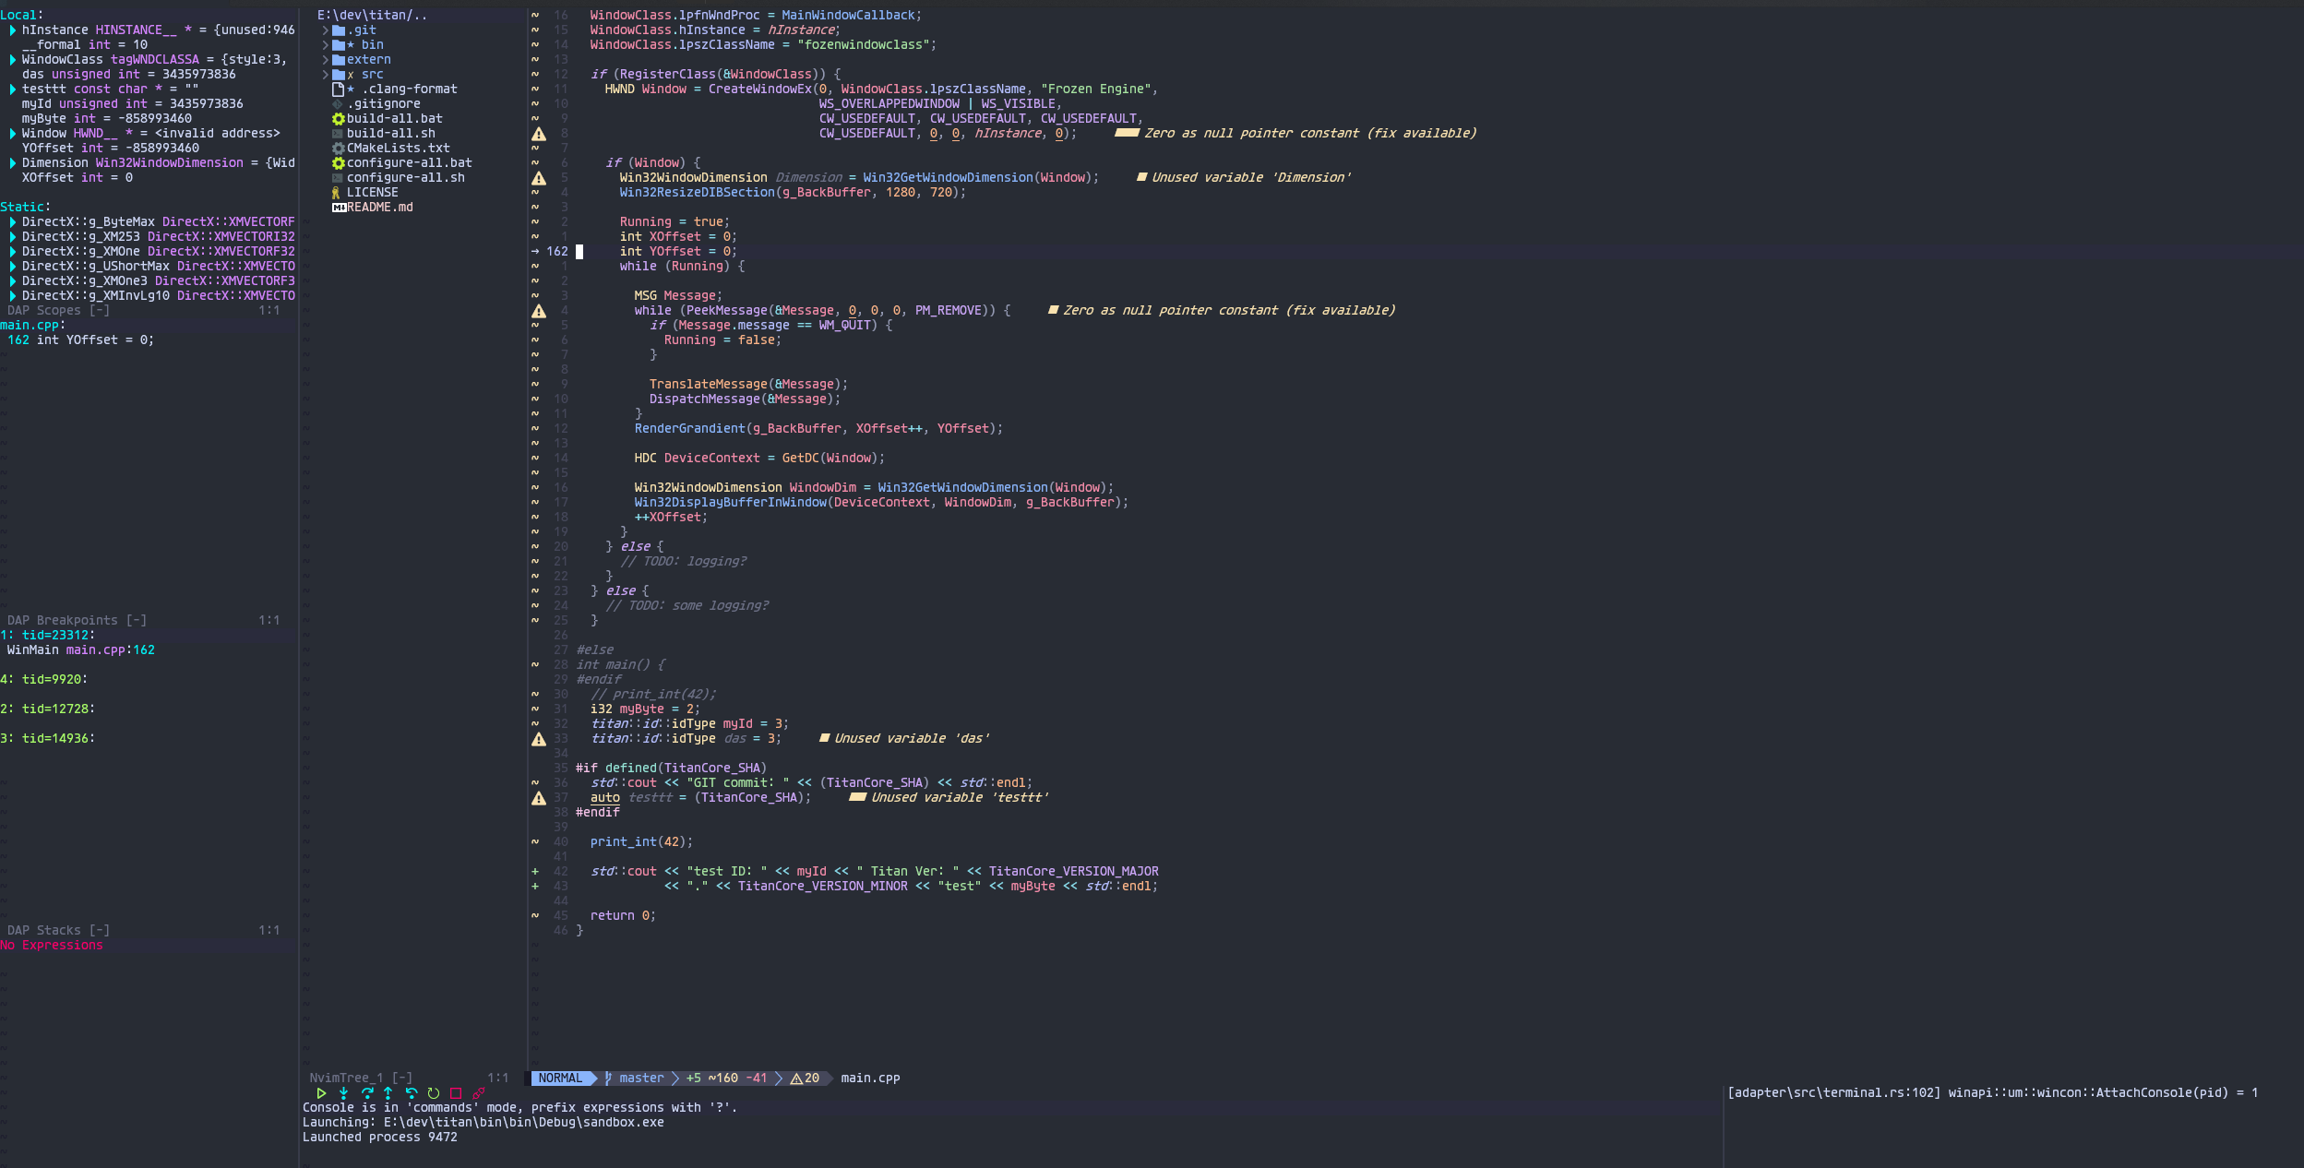
Task: Open CMakeLists.txt from file tree
Action: tap(398, 149)
